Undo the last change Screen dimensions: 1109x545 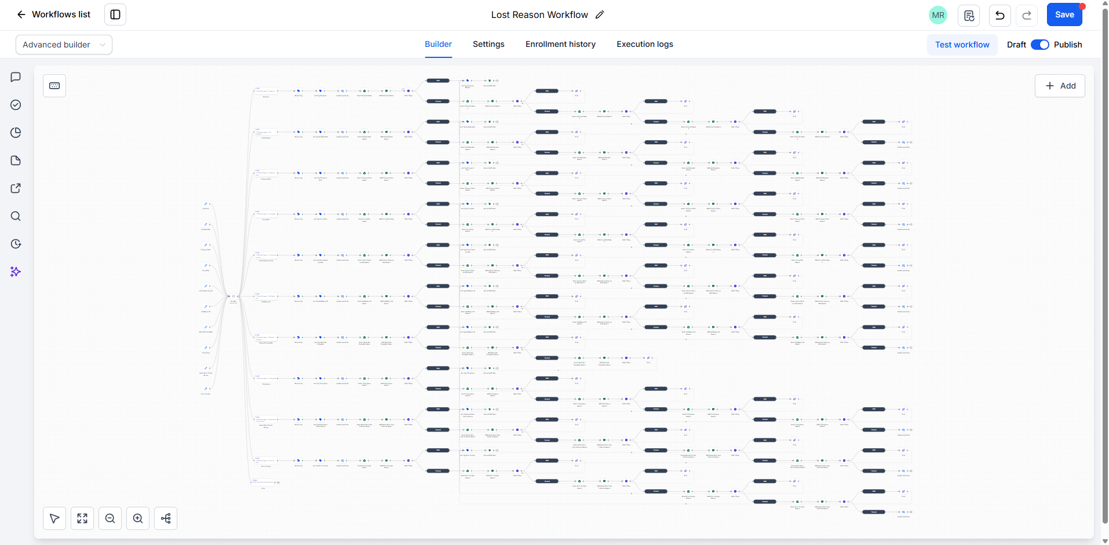1000,15
